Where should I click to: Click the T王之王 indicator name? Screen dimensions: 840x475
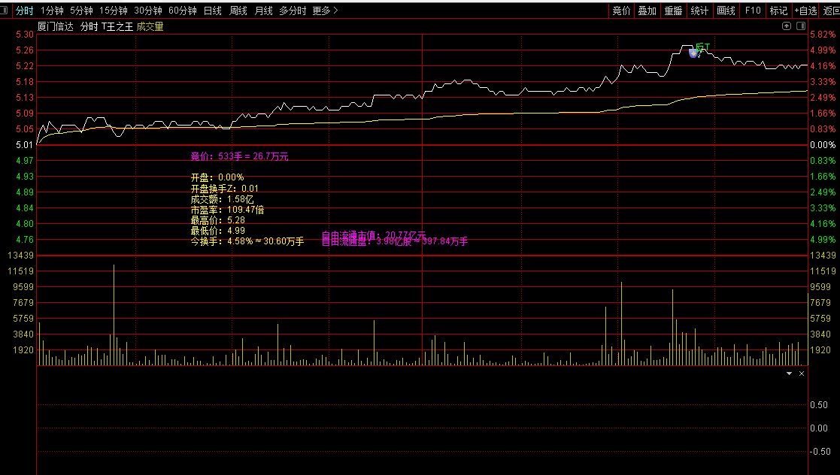point(117,26)
